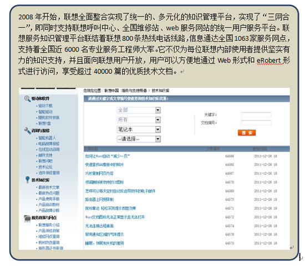
Task: Open article 无法连接远程桌面
Action: [x=99, y=226]
